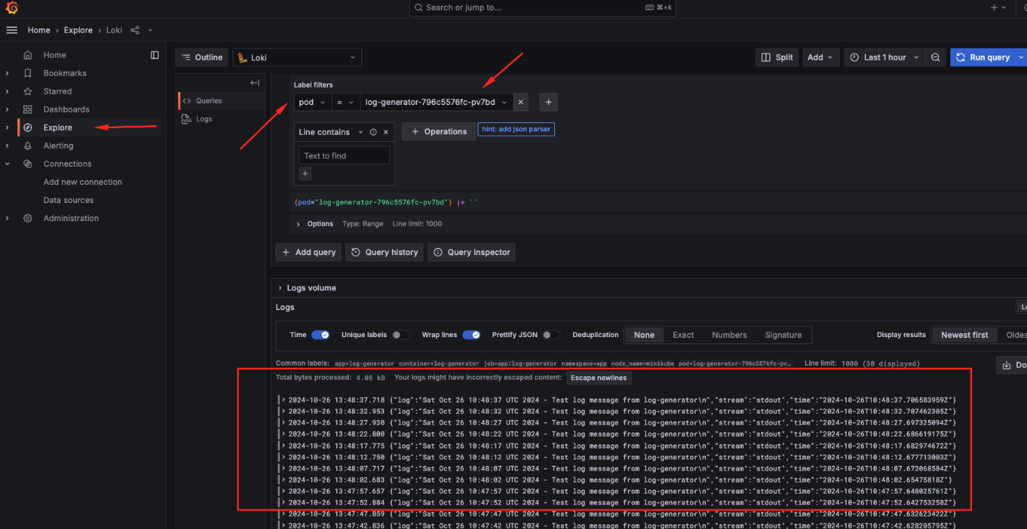Select None deduplication

coord(644,335)
